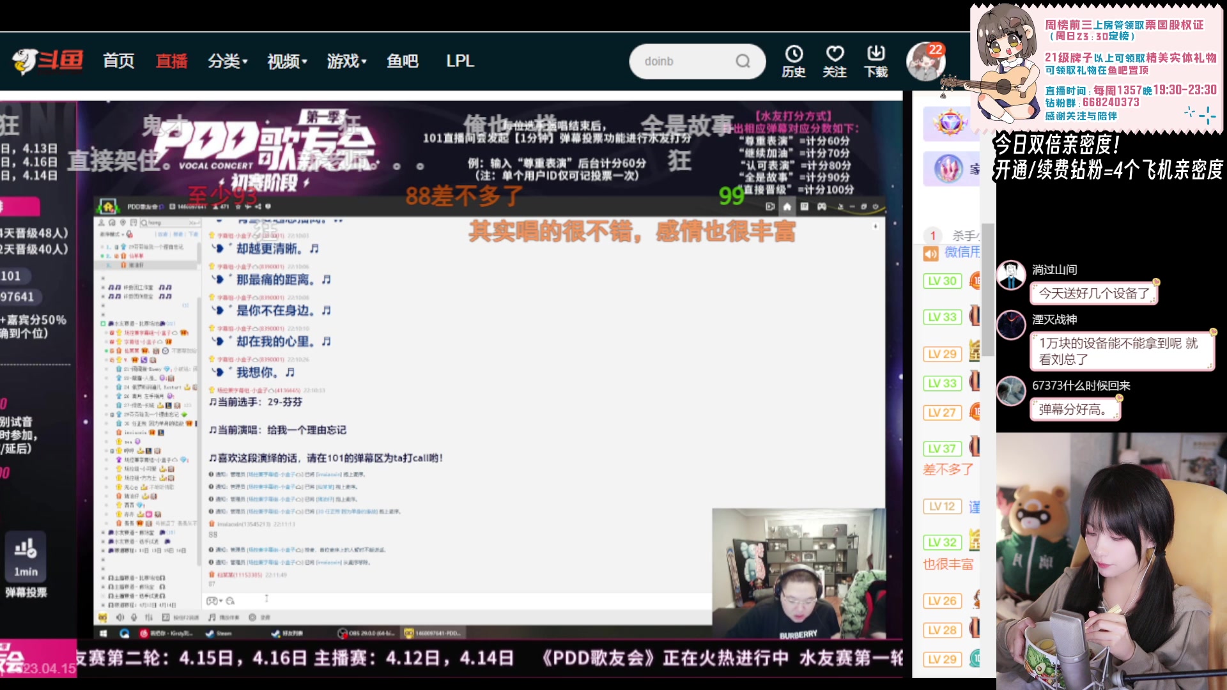Click the PDD webcam thumbnail

click(799, 574)
